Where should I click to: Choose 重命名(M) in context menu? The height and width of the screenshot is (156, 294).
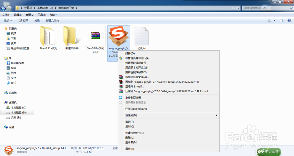131,142
